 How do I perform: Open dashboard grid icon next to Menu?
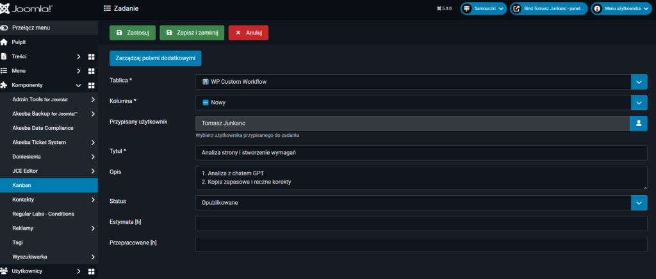(x=91, y=70)
